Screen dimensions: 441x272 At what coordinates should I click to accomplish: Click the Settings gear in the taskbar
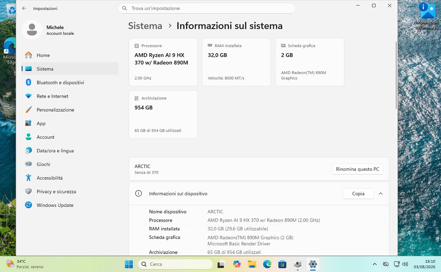[312, 264]
